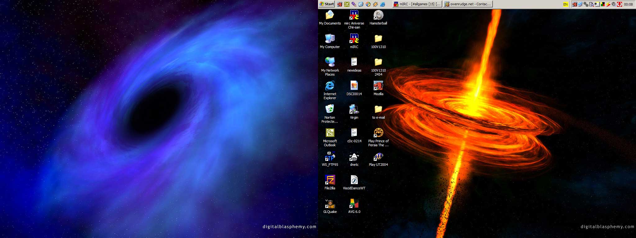Open the Start menu
The width and height of the screenshot is (636, 238).
pos(327,4)
